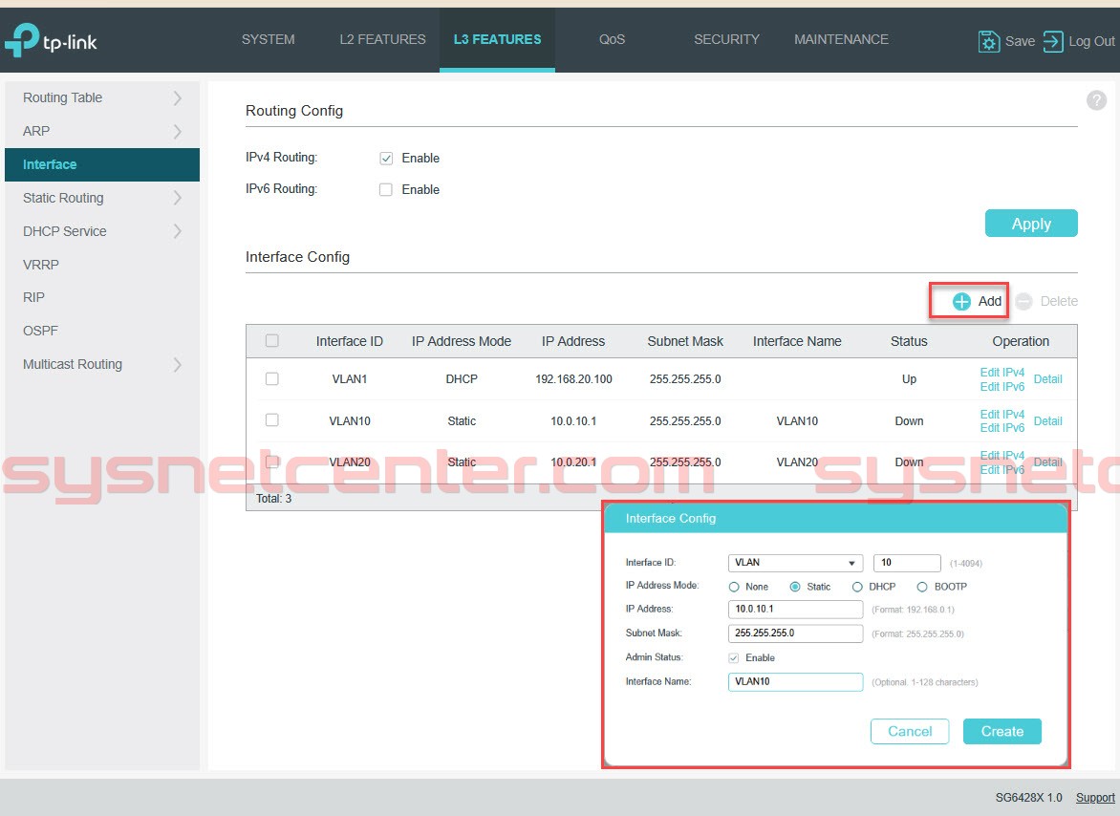Open Detail for VLAN1
Image resolution: width=1120 pixels, height=816 pixels.
pos(1048,379)
